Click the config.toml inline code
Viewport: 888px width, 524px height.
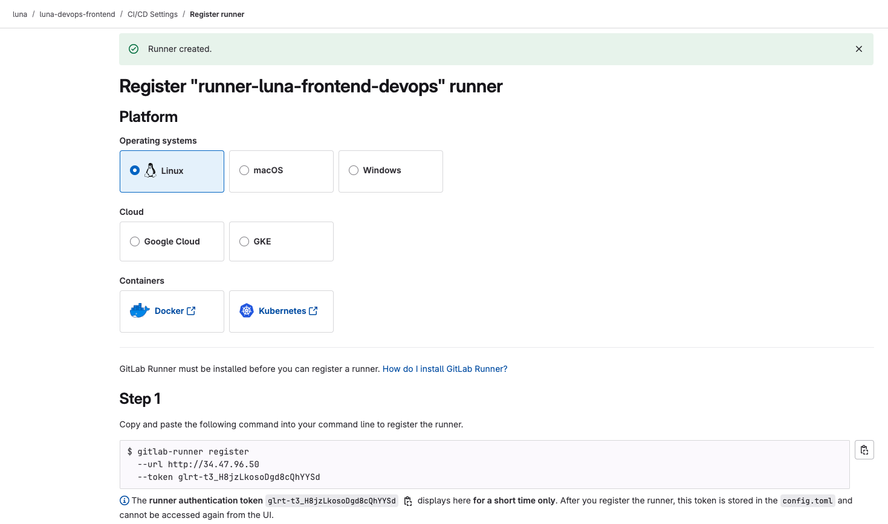point(808,501)
